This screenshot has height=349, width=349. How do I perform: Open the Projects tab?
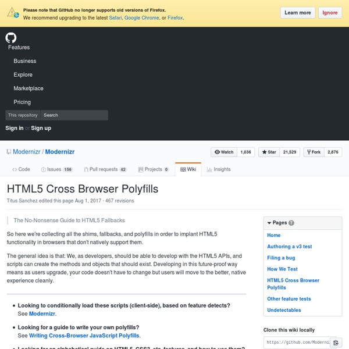tap(154, 169)
